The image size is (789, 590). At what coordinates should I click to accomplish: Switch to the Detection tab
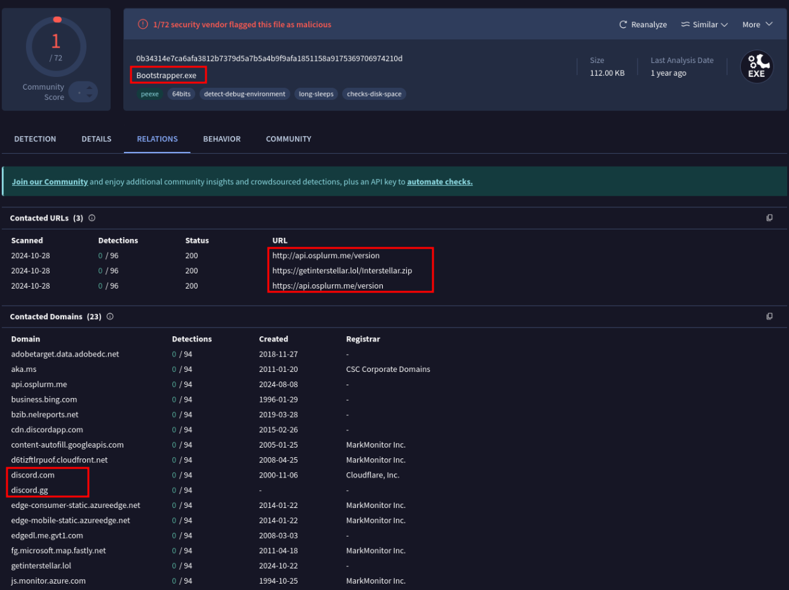point(35,139)
